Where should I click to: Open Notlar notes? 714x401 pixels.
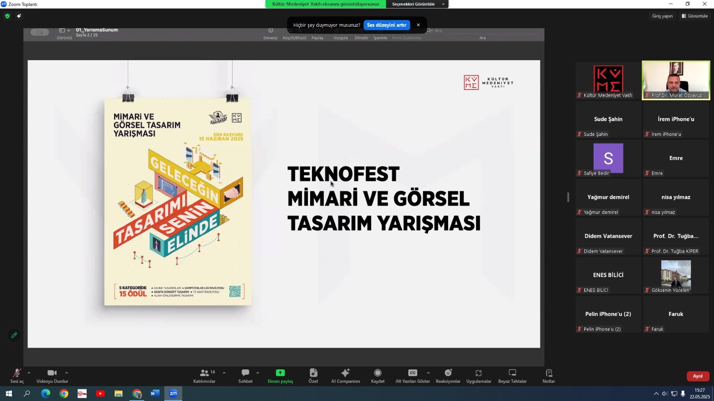549,376
